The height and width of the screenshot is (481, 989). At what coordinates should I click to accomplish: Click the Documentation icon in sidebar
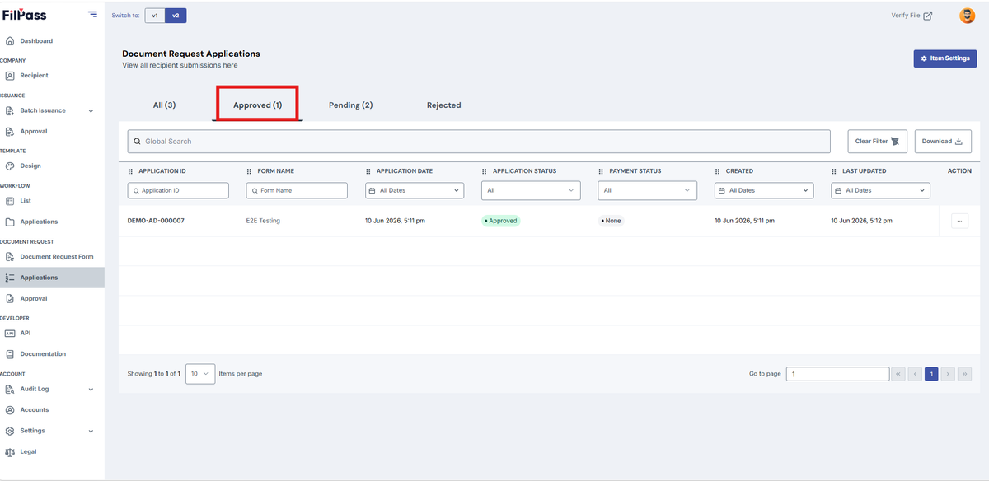click(x=10, y=354)
